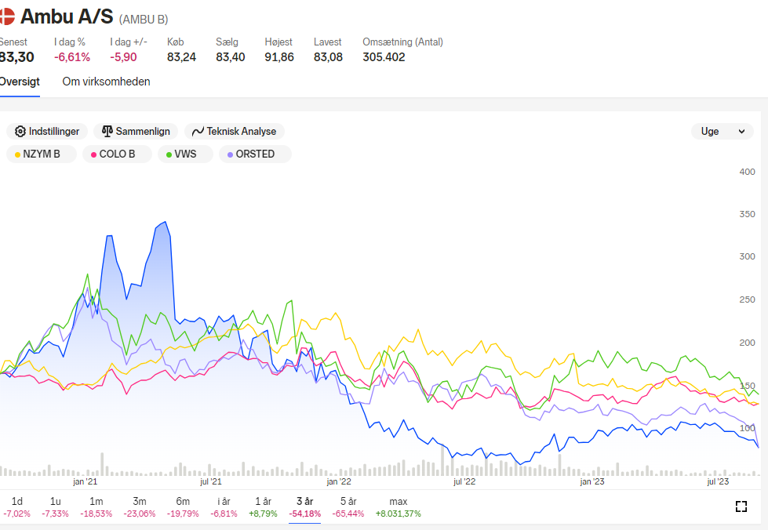Select the 3m time range
Screen dimensions: 768x530
coord(140,507)
